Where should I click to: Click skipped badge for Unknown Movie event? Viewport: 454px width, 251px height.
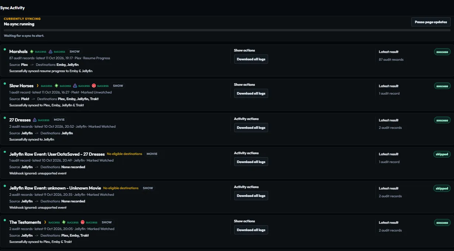tap(442, 188)
